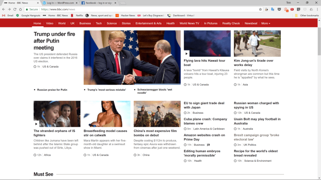Click the comments icon beside Amazon story Business tag
The width and height of the screenshot is (321, 180).
tap(208, 145)
